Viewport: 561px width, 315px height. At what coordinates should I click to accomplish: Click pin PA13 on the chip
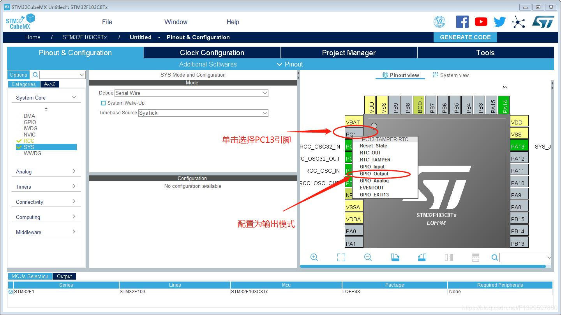tap(519, 146)
